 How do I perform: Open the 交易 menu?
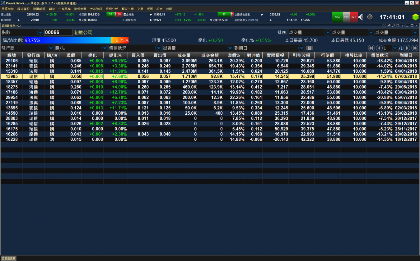[140, 9]
